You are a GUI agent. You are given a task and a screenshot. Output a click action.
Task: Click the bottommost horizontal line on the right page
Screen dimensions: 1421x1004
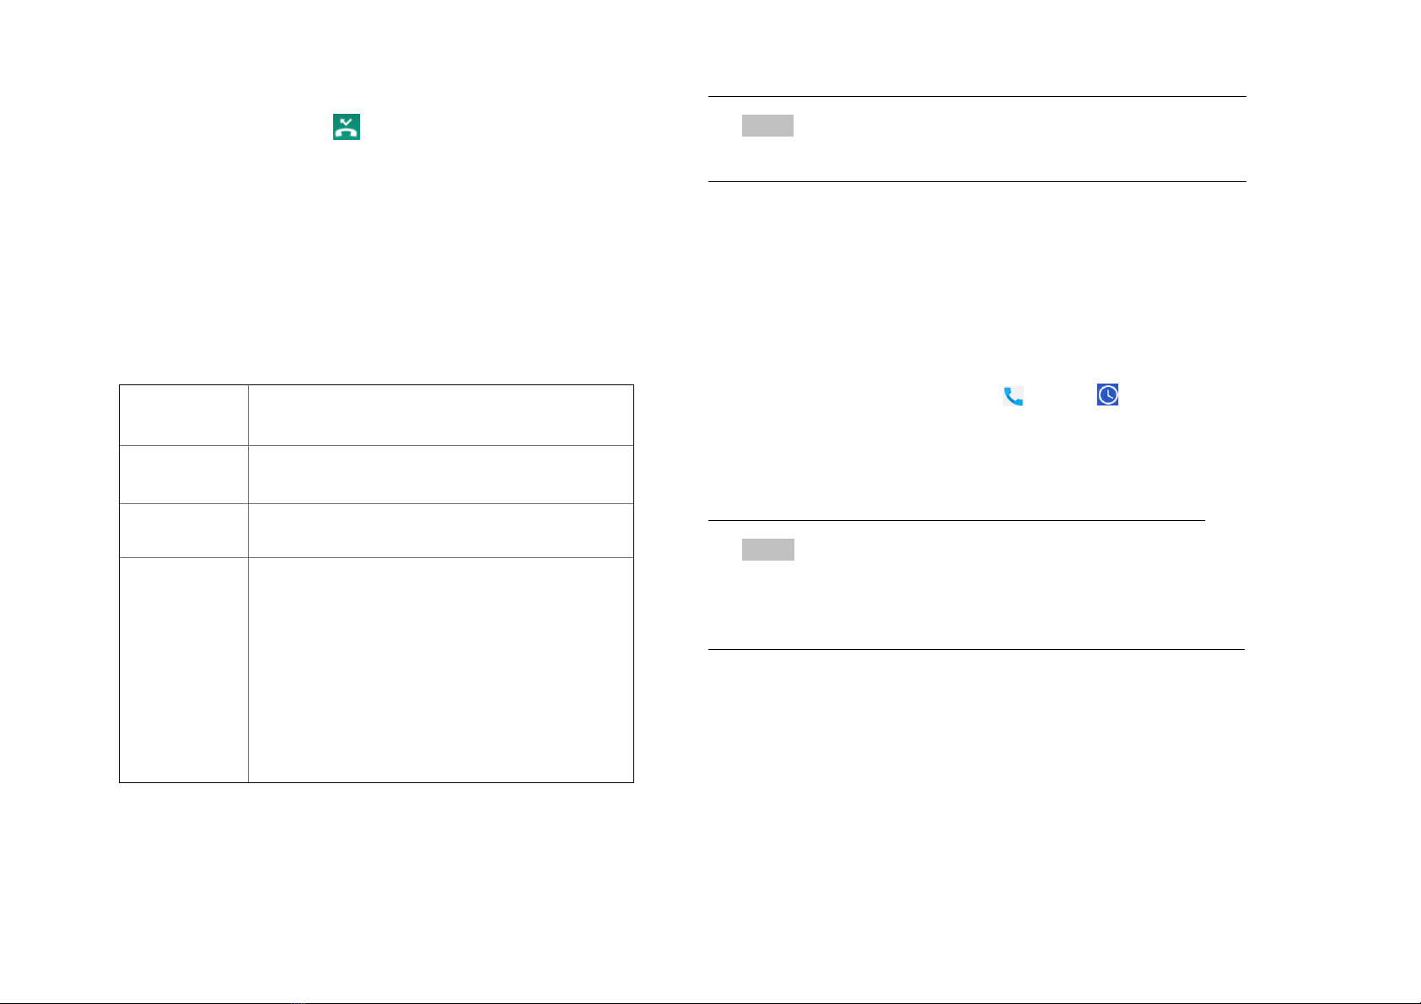[x=977, y=649]
